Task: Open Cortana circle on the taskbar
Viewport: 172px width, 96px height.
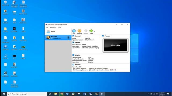Action: pyautogui.click(x=50, y=94)
